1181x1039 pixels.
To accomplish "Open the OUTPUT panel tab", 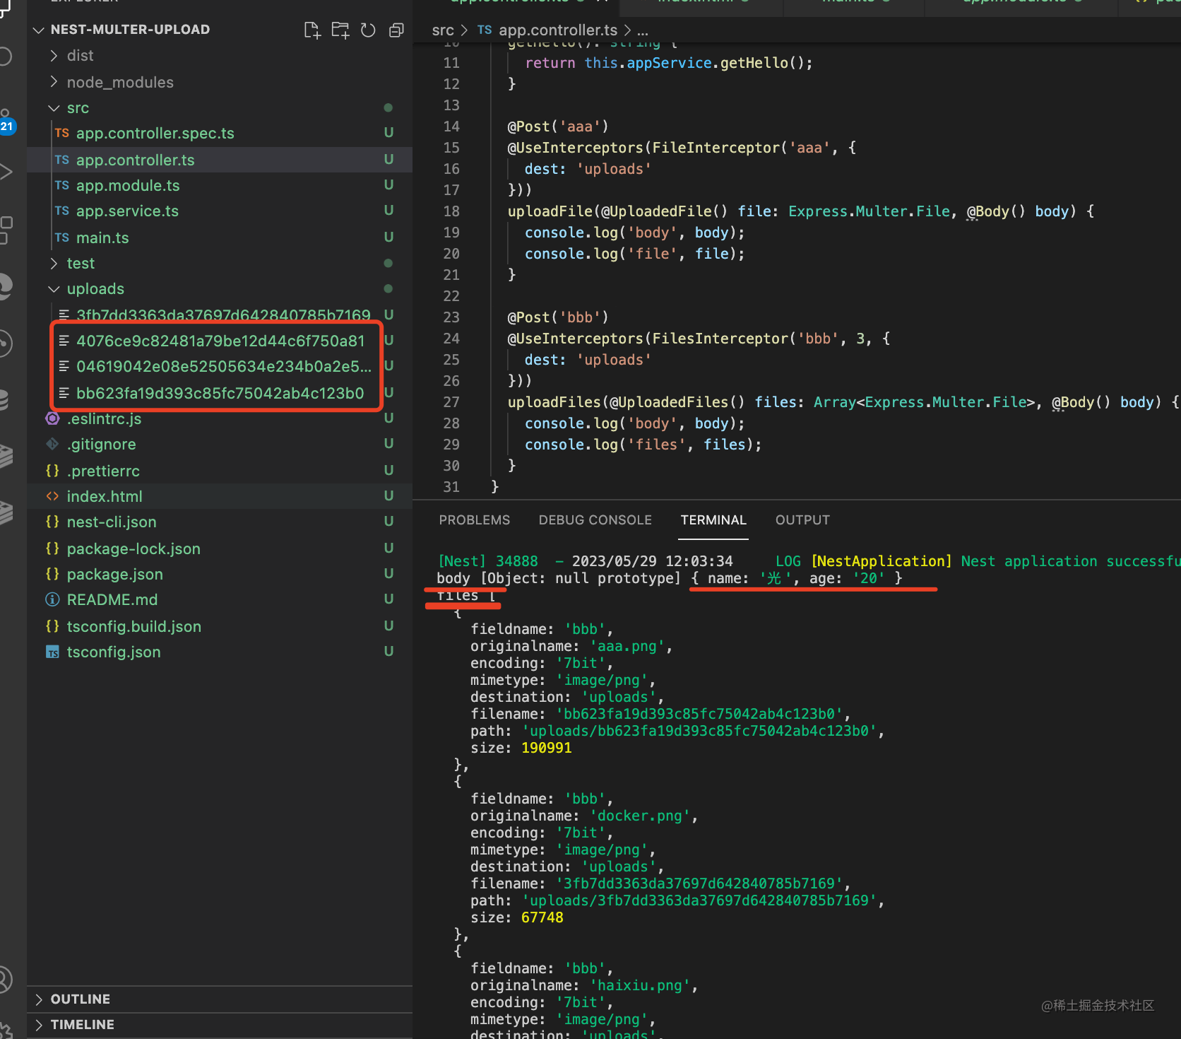I will pyautogui.click(x=802, y=520).
